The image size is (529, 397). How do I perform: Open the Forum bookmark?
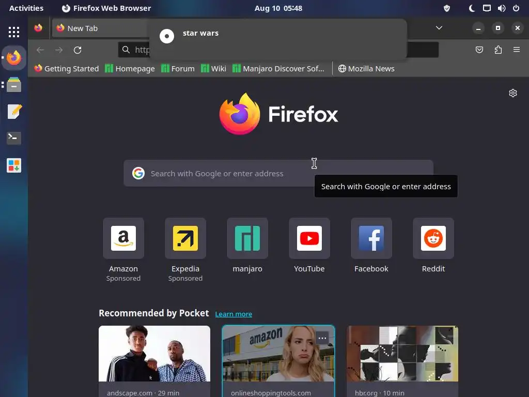(178, 69)
